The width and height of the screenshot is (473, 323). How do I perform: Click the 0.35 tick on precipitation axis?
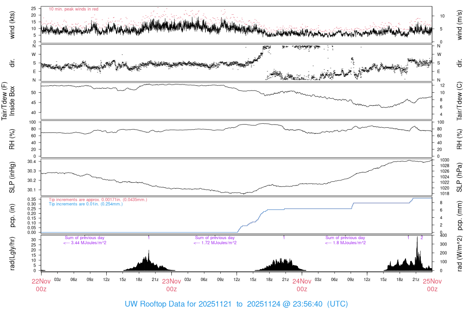pos(31,199)
